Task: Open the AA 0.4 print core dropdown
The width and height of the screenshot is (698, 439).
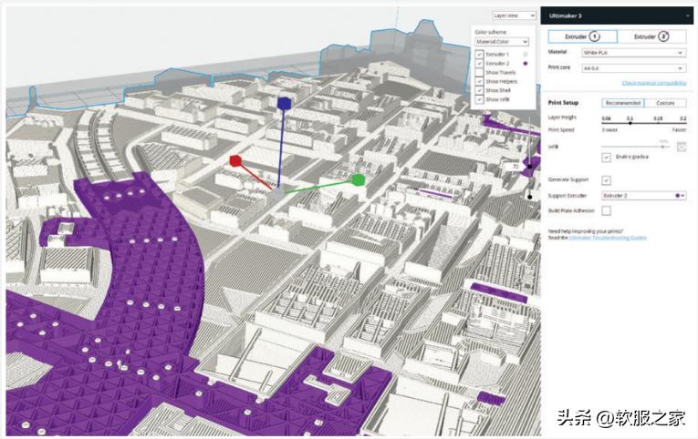Action: (633, 68)
